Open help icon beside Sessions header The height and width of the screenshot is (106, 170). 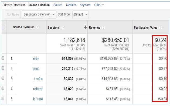tap(63, 28)
